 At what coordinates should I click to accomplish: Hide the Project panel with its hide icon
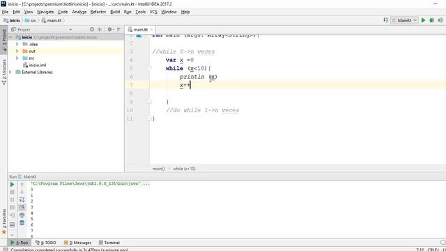point(119,29)
